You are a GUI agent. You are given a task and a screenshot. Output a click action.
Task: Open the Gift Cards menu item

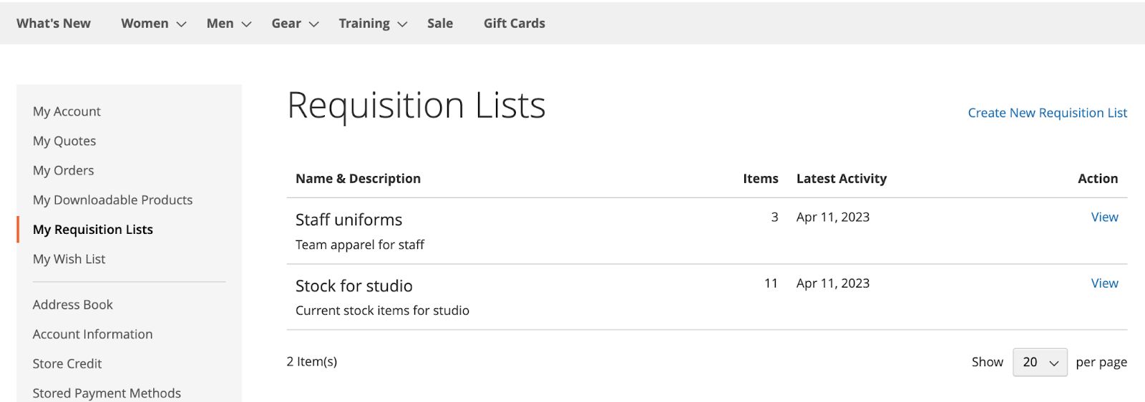pos(514,24)
